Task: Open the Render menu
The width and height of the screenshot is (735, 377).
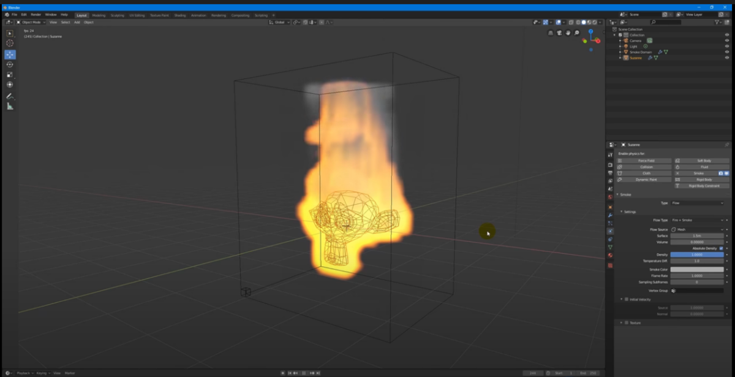Action: pyautogui.click(x=36, y=15)
